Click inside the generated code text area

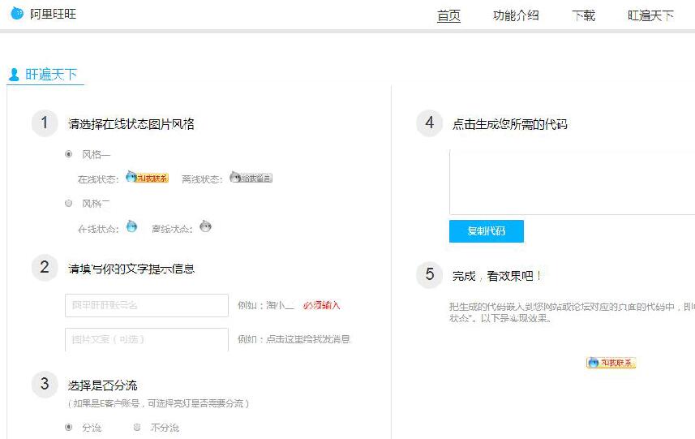point(573,183)
